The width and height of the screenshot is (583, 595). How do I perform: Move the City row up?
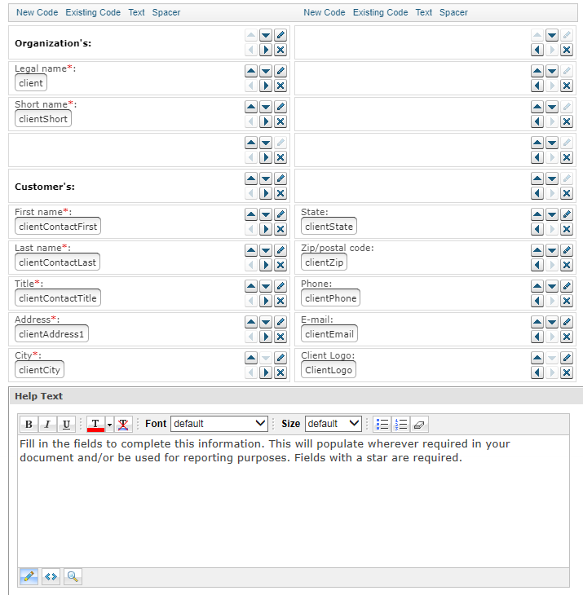point(251,358)
